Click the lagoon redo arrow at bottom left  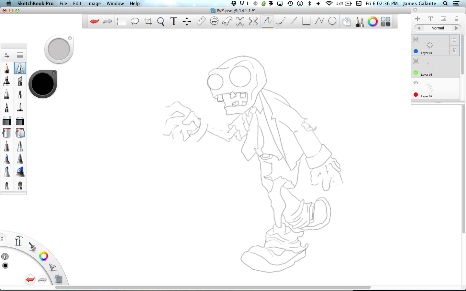tap(42, 279)
